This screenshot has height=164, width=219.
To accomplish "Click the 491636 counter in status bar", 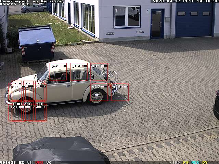I will point(8,162).
